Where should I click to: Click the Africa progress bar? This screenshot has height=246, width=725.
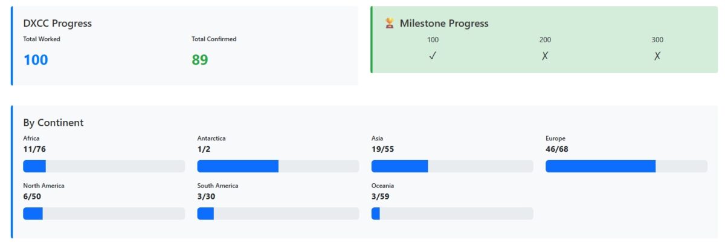click(104, 166)
